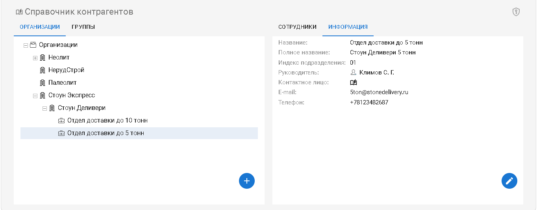The height and width of the screenshot is (210, 537).
Task: Select Отдел доставки до 5 тонн row
Action: coord(139,133)
